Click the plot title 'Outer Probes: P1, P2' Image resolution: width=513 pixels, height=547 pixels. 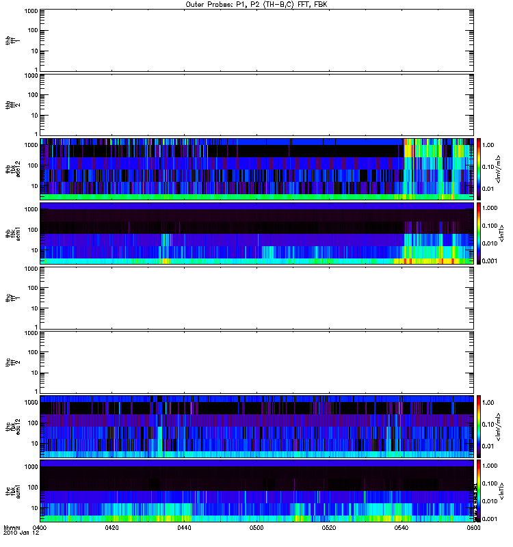[222, 5]
